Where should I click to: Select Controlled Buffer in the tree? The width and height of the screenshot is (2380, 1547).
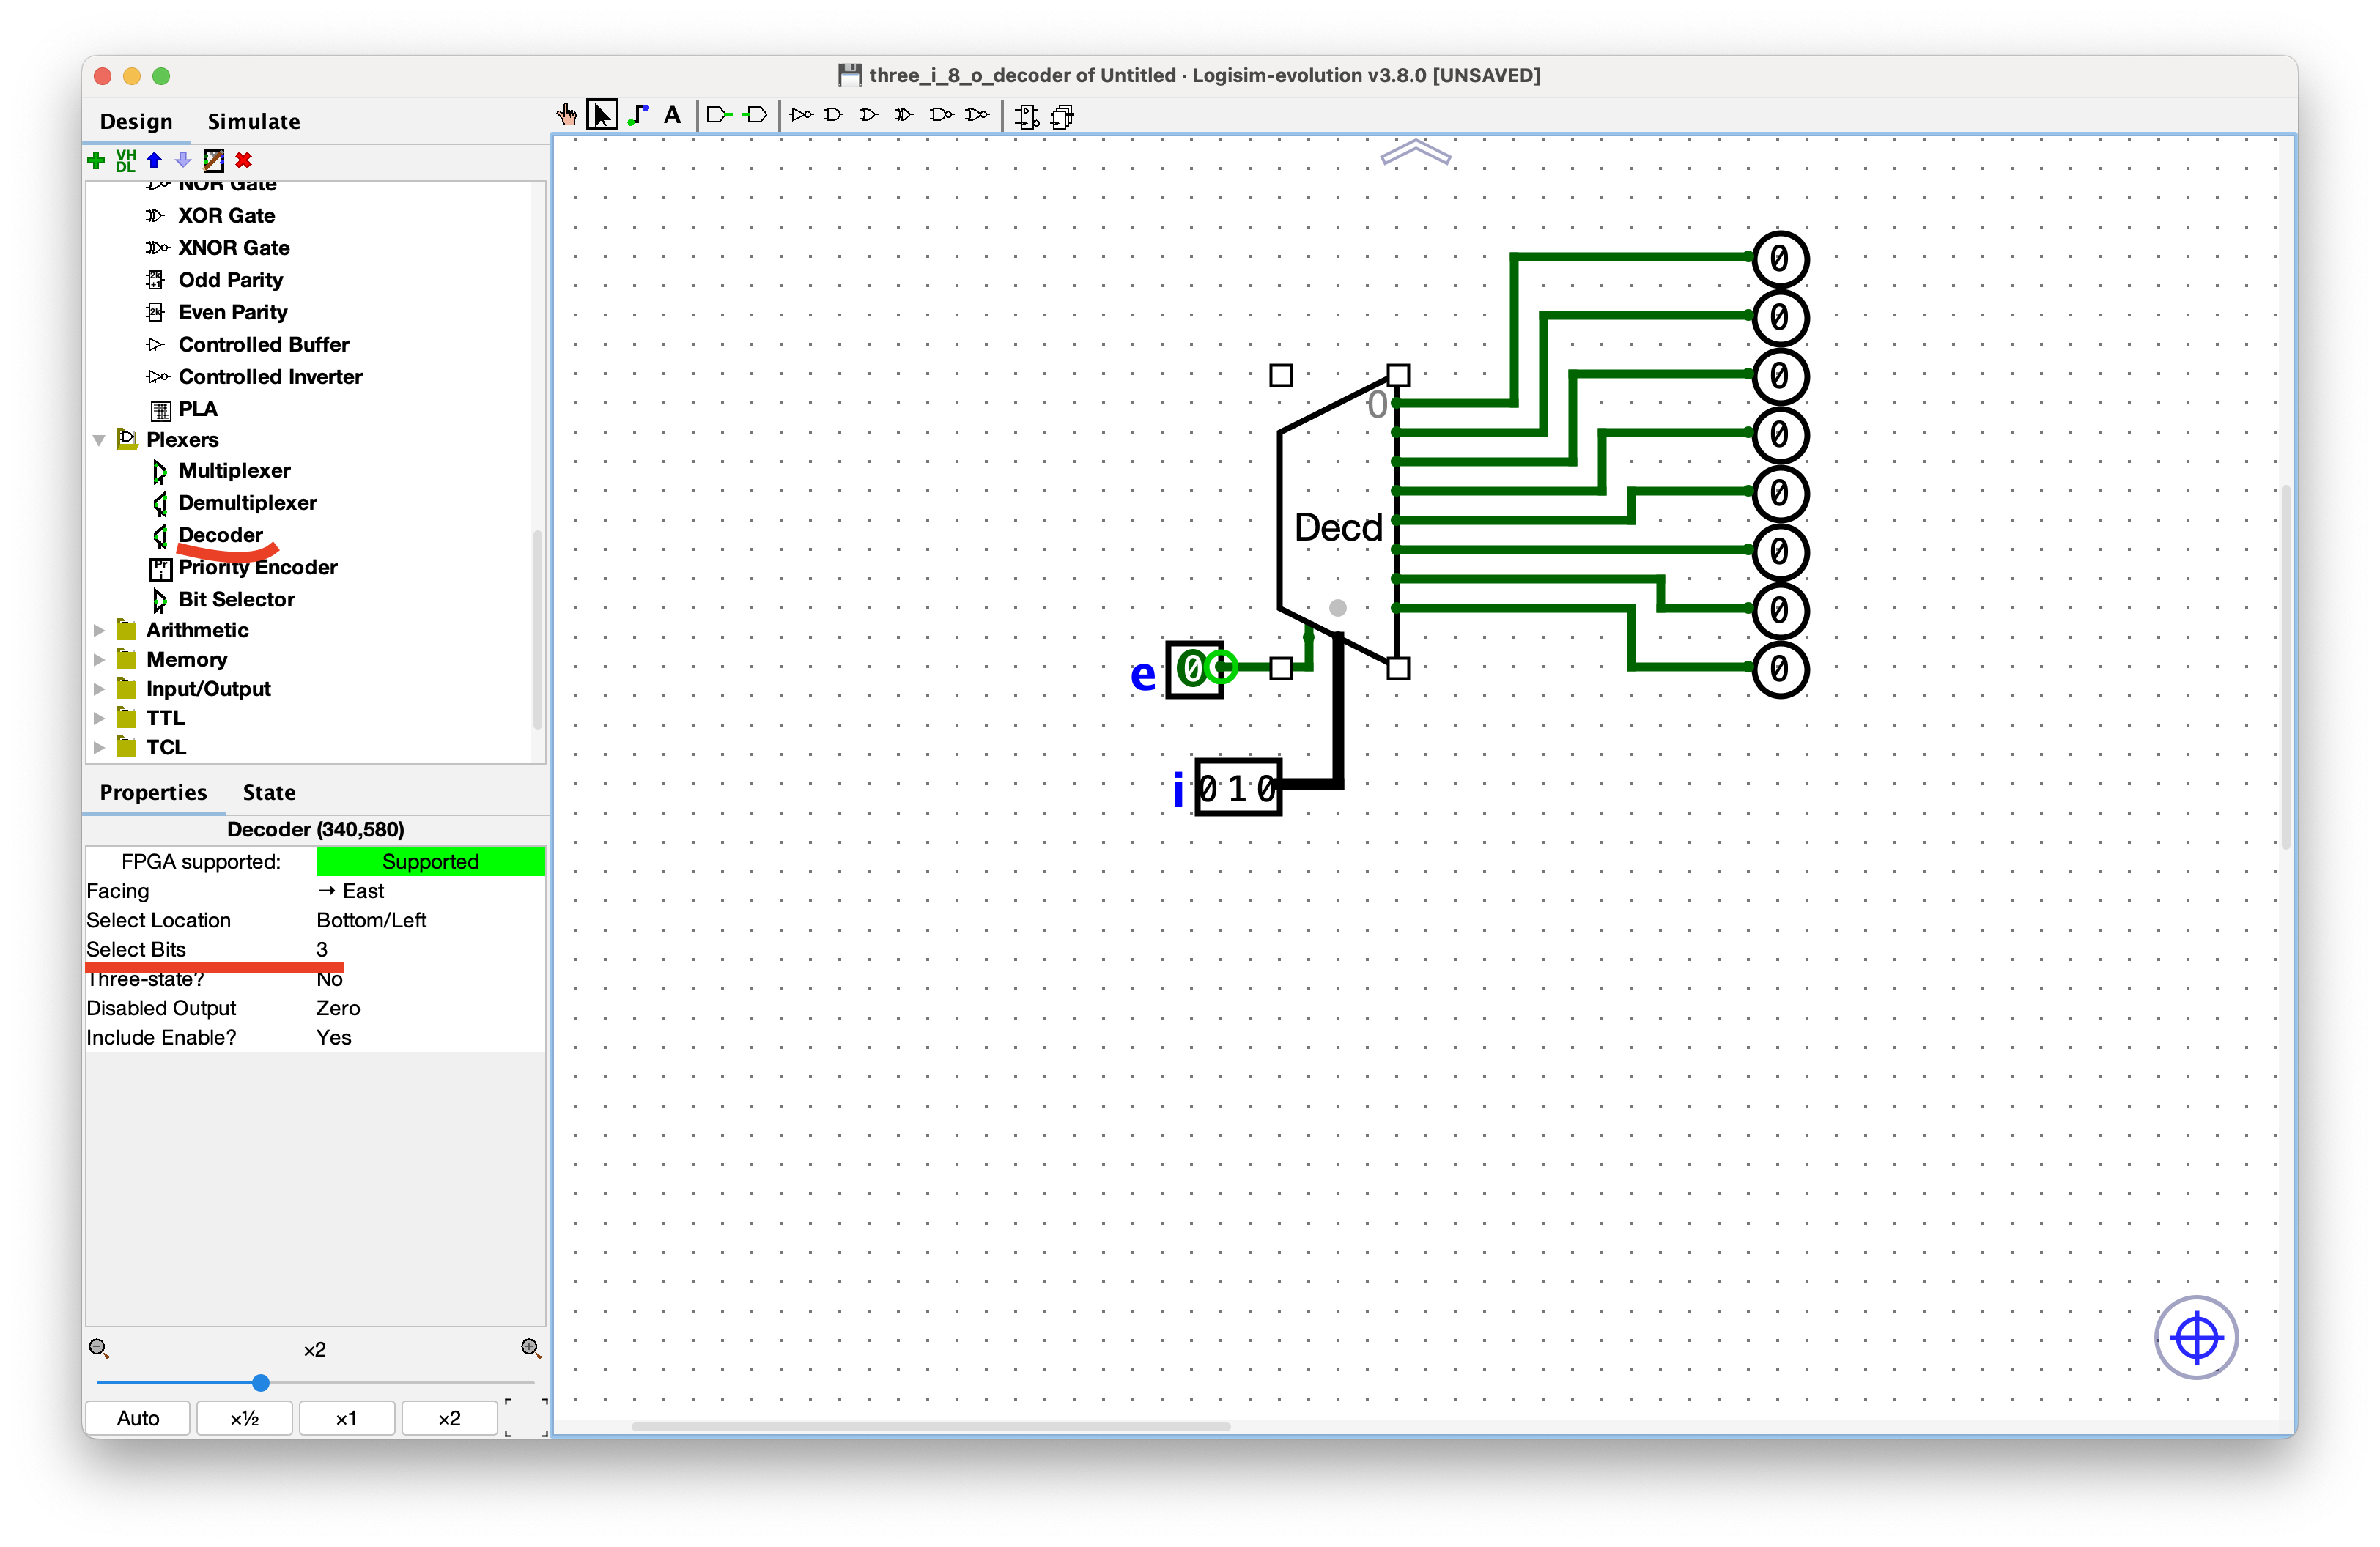coord(263,345)
